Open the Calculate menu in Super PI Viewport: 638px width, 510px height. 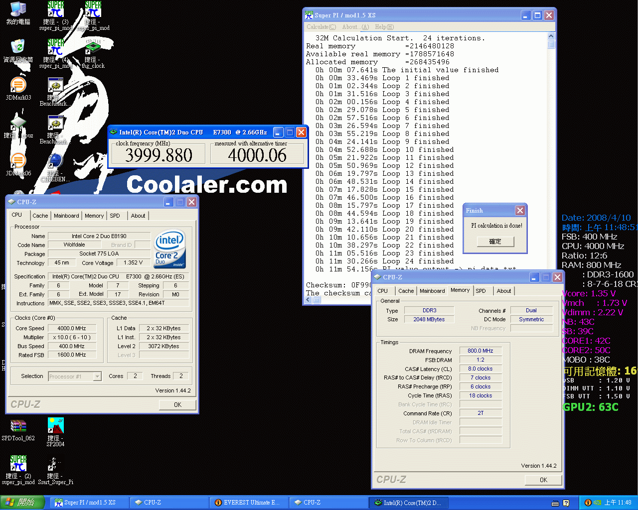pyautogui.click(x=321, y=27)
